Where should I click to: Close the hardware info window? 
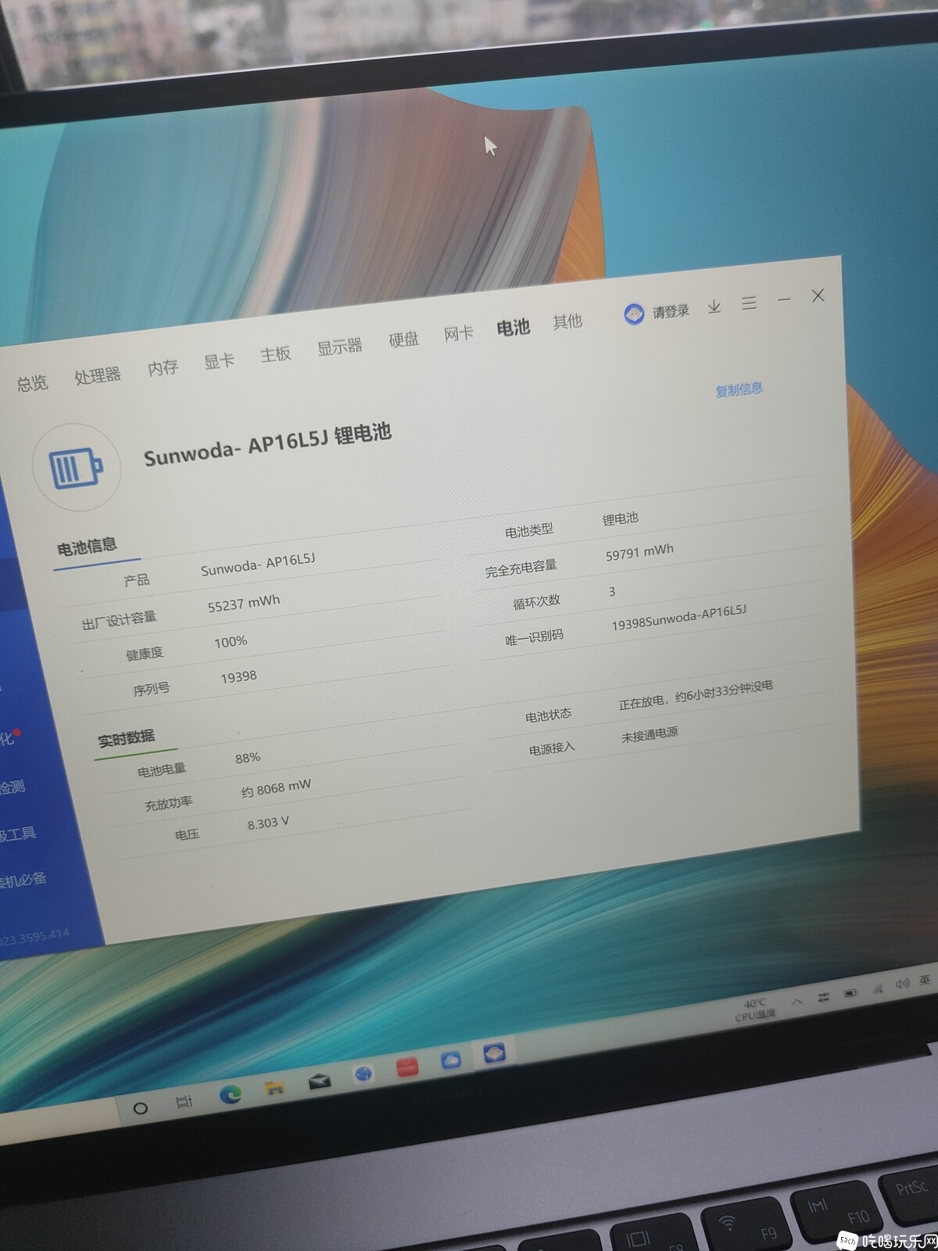pos(818,296)
